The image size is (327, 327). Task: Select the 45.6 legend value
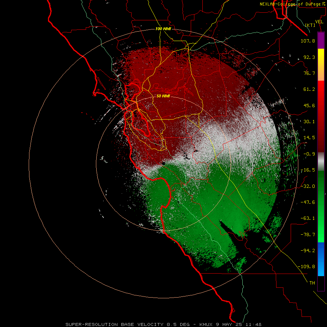click(x=309, y=105)
